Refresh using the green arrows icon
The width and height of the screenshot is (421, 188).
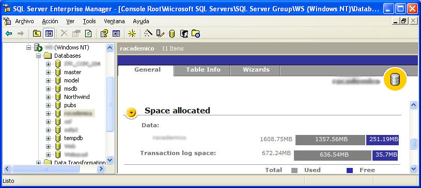pos(88,33)
